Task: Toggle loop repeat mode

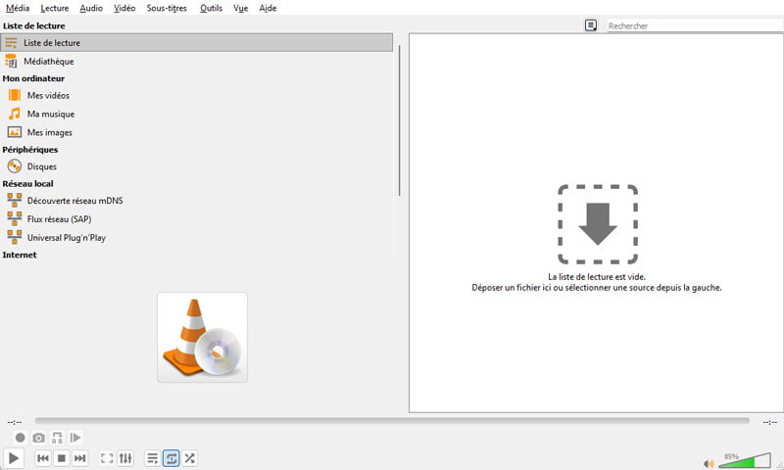Action: [x=171, y=458]
